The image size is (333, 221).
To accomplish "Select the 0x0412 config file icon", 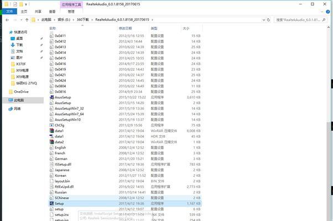I will coord(51,41).
